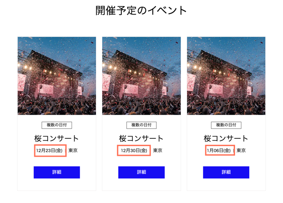Click 東京 venue text beside 1月06日(金)

241,150
